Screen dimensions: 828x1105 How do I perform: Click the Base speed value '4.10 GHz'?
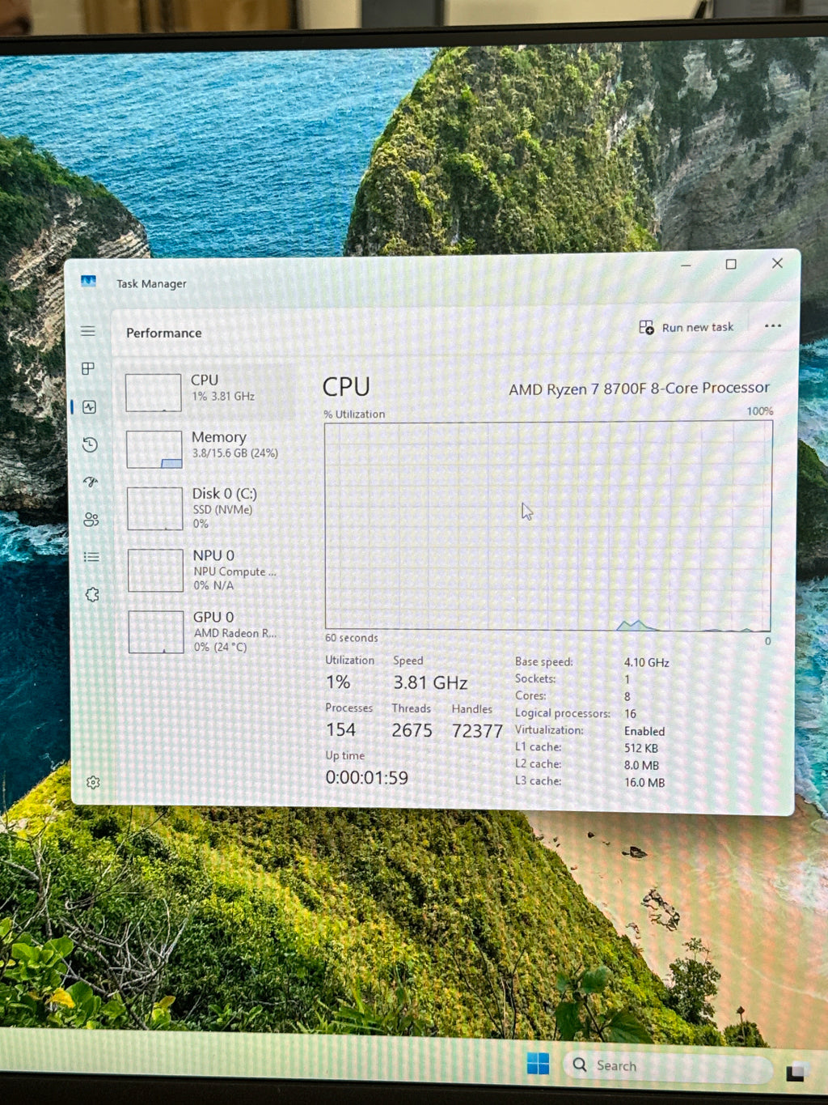pyautogui.click(x=647, y=662)
